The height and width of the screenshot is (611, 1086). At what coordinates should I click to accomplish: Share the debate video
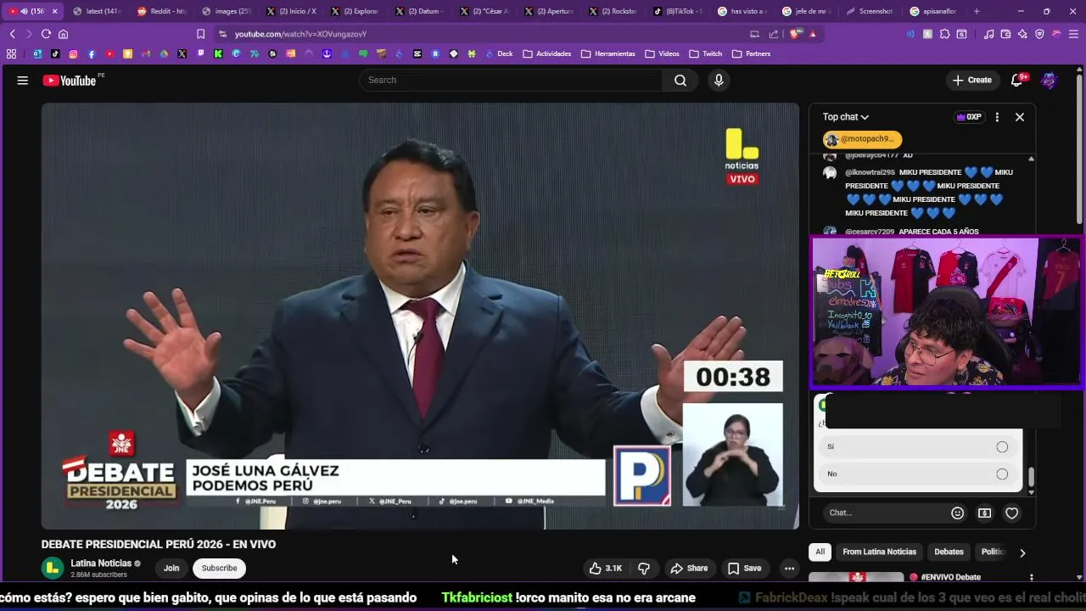point(688,568)
